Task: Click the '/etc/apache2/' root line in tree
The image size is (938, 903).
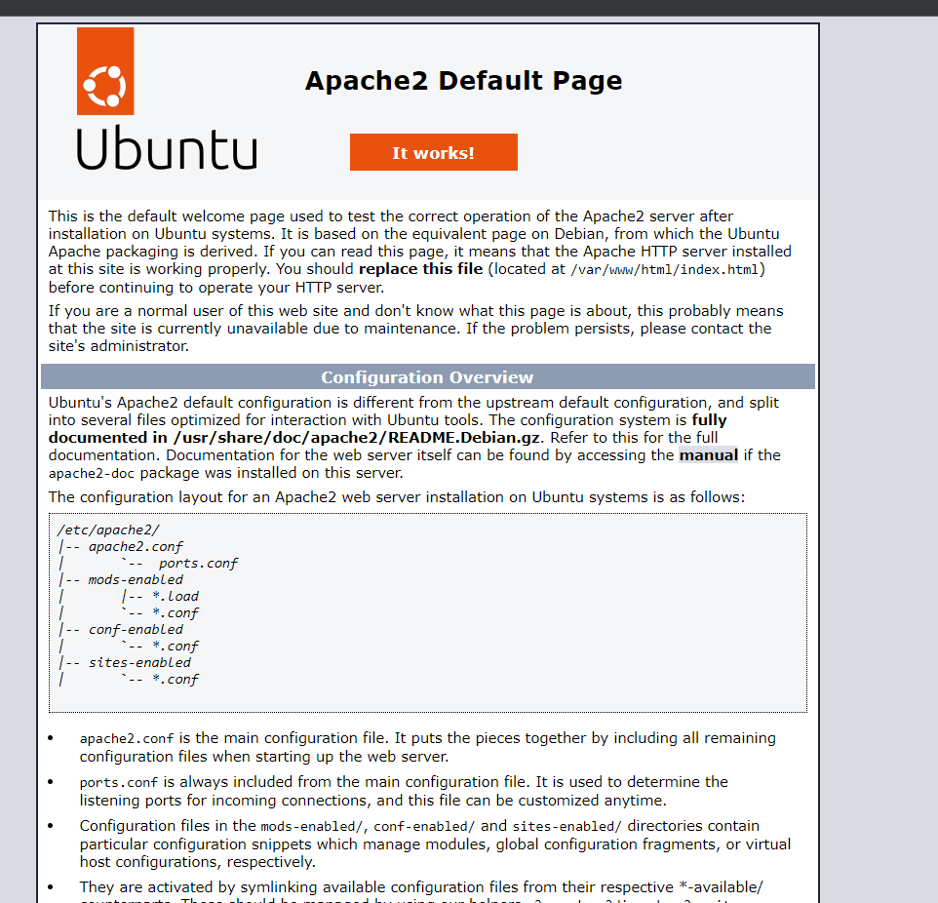Action: coord(108,530)
